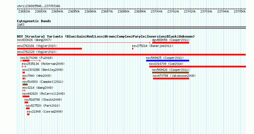Click the red bar under nsv3170246

tap(26, 61)
